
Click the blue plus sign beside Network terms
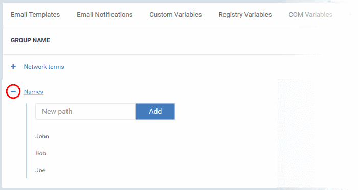(13, 66)
